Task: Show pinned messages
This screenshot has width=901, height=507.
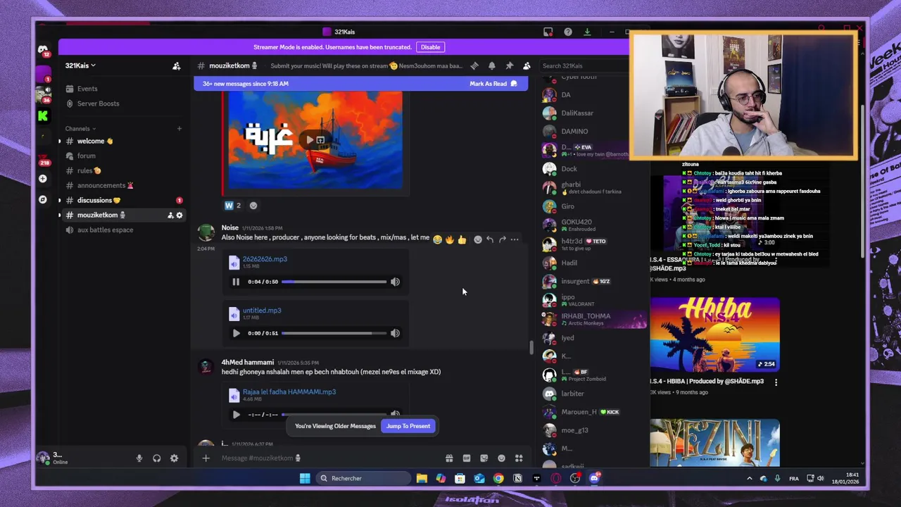Action: click(509, 65)
